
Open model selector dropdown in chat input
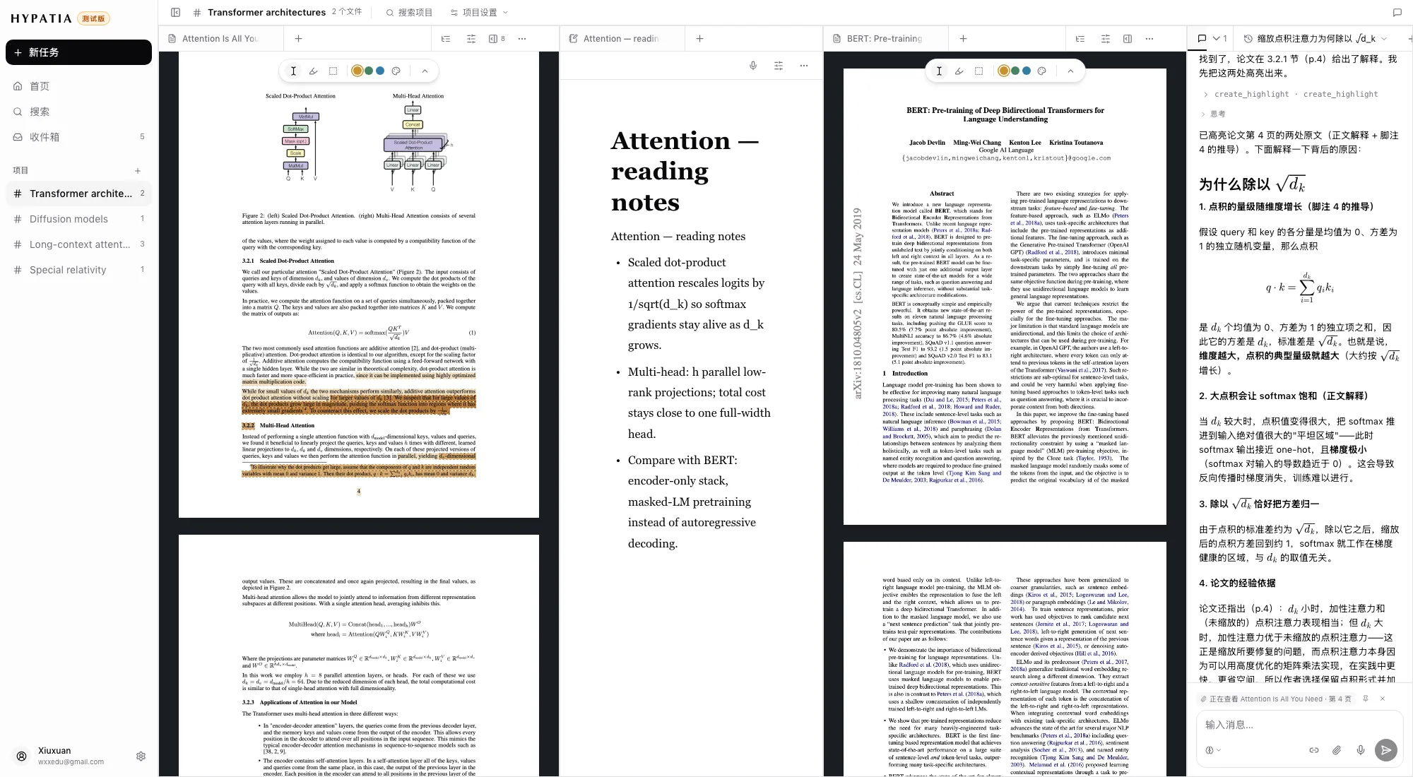pos(1213,750)
